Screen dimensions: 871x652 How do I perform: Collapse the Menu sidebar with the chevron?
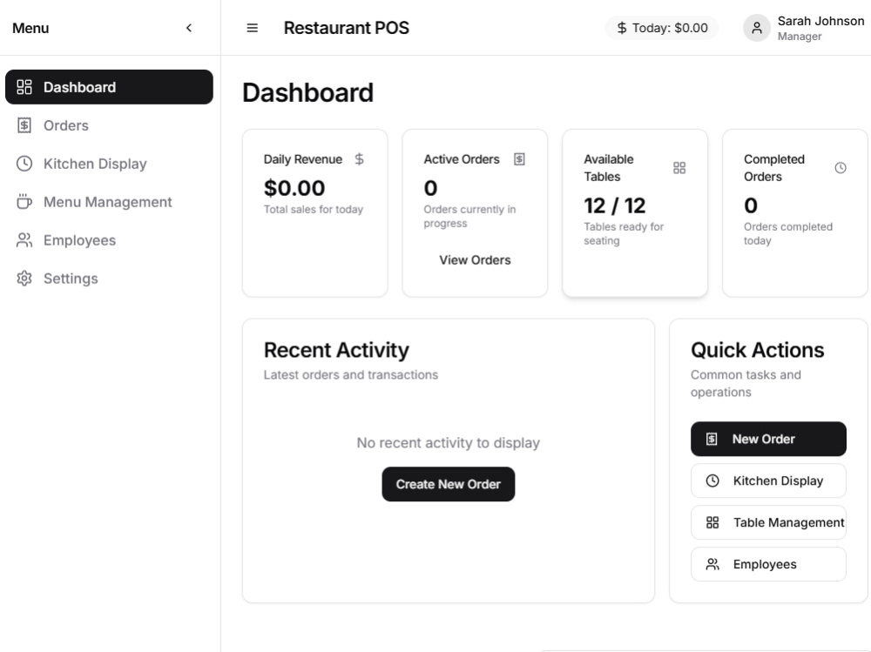[189, 28]
